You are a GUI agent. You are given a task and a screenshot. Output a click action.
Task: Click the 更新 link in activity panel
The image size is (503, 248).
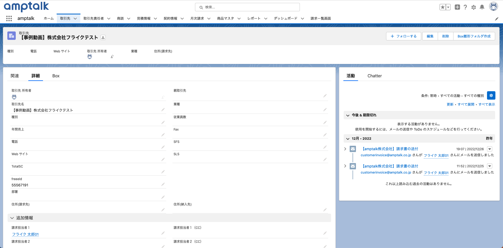pos(450,104)
